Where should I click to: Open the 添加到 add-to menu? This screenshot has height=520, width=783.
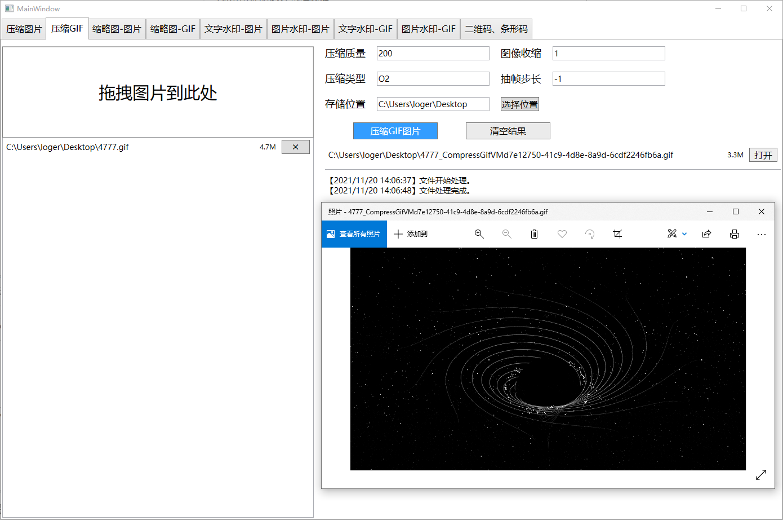411,233
